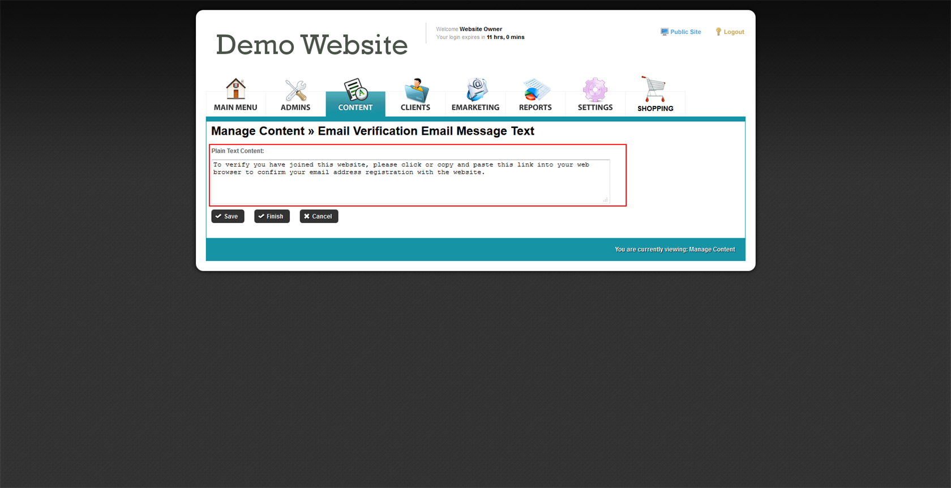Viewport: 951px width, 488px height.
Task: Click the Demo Website title
Action: (x=311, y=45)
